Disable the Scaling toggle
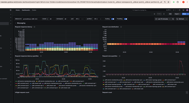 113,19
